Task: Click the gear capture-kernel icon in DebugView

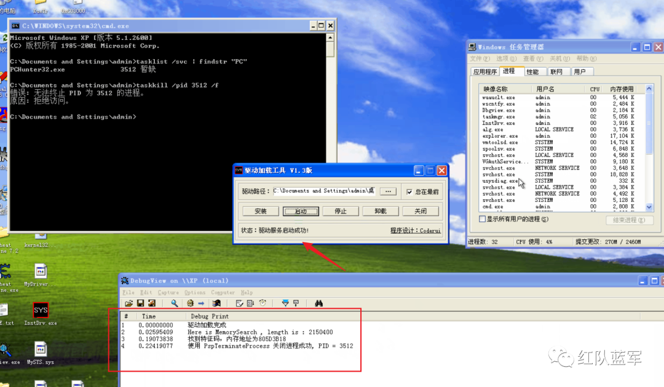Action: [190, 303]
